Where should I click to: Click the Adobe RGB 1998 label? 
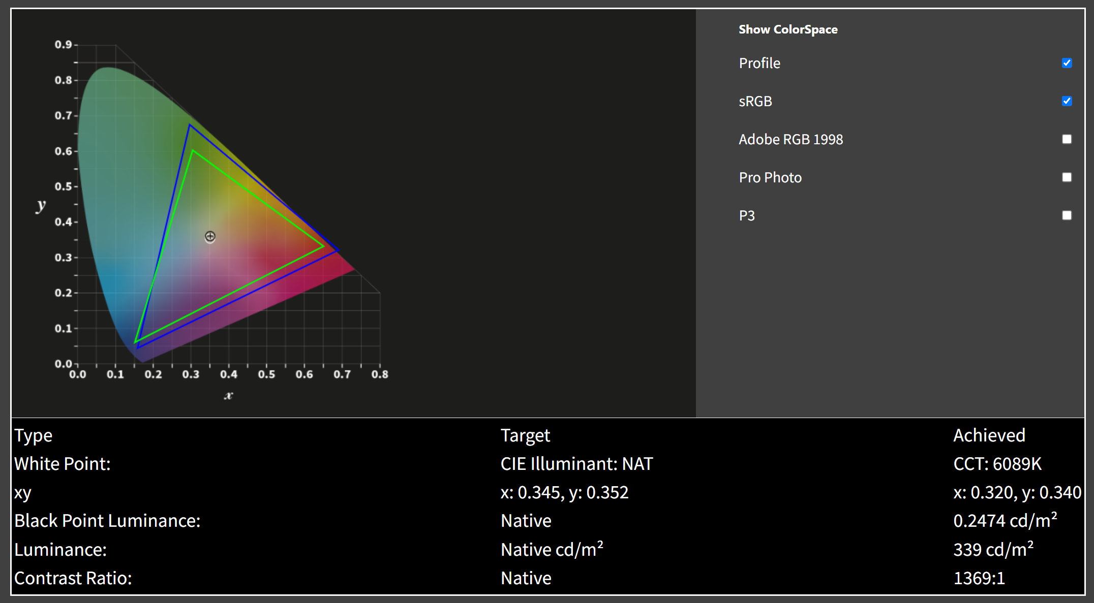pyautogui.click(x=791, y=139)
